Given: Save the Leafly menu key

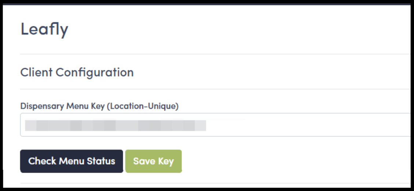Looking at the screenshot, I should tap(153, 161).
